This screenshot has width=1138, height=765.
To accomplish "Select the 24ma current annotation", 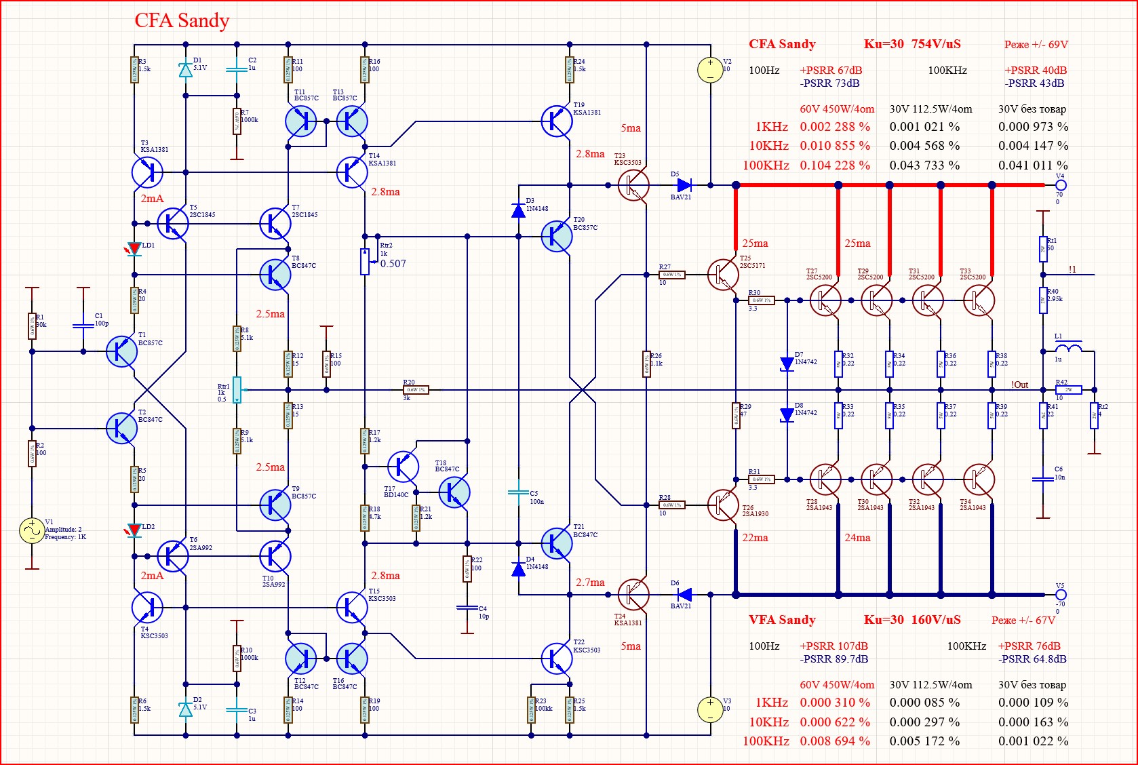I will tap(857, 538).
